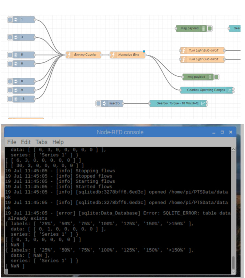
Task: Trigger the inject node labeled 16
Action: tap(10, 99)
